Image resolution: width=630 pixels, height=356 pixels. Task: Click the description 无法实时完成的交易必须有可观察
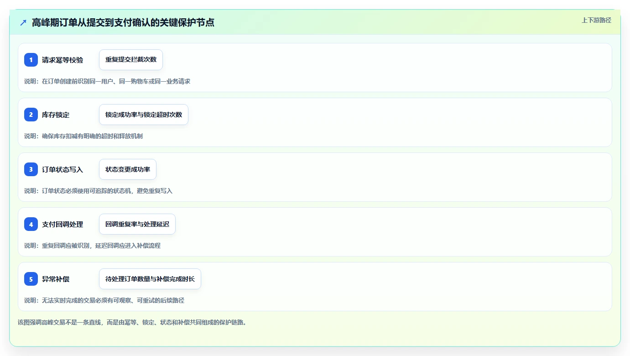tap(104, 300)
